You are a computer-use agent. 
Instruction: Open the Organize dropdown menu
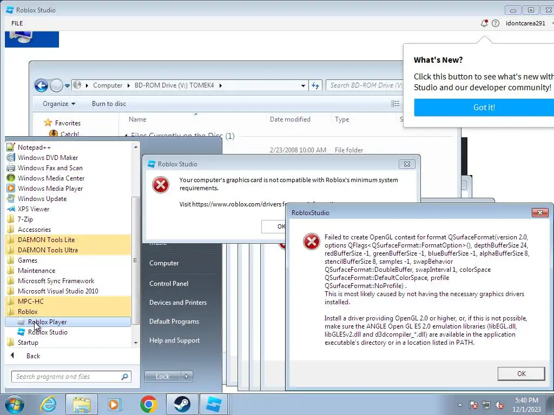pyautogui.click(x=59, y=104)
